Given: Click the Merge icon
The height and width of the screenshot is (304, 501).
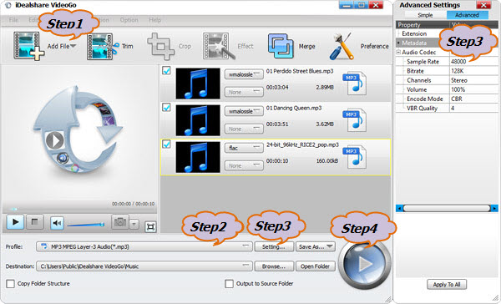Looking at the screenshot, I should pyautogui.click(x=281, y=46).
